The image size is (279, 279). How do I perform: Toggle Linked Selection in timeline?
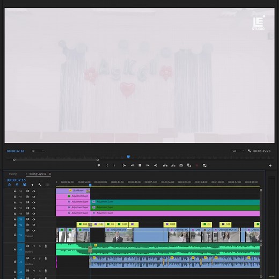(x=25, y=185)
